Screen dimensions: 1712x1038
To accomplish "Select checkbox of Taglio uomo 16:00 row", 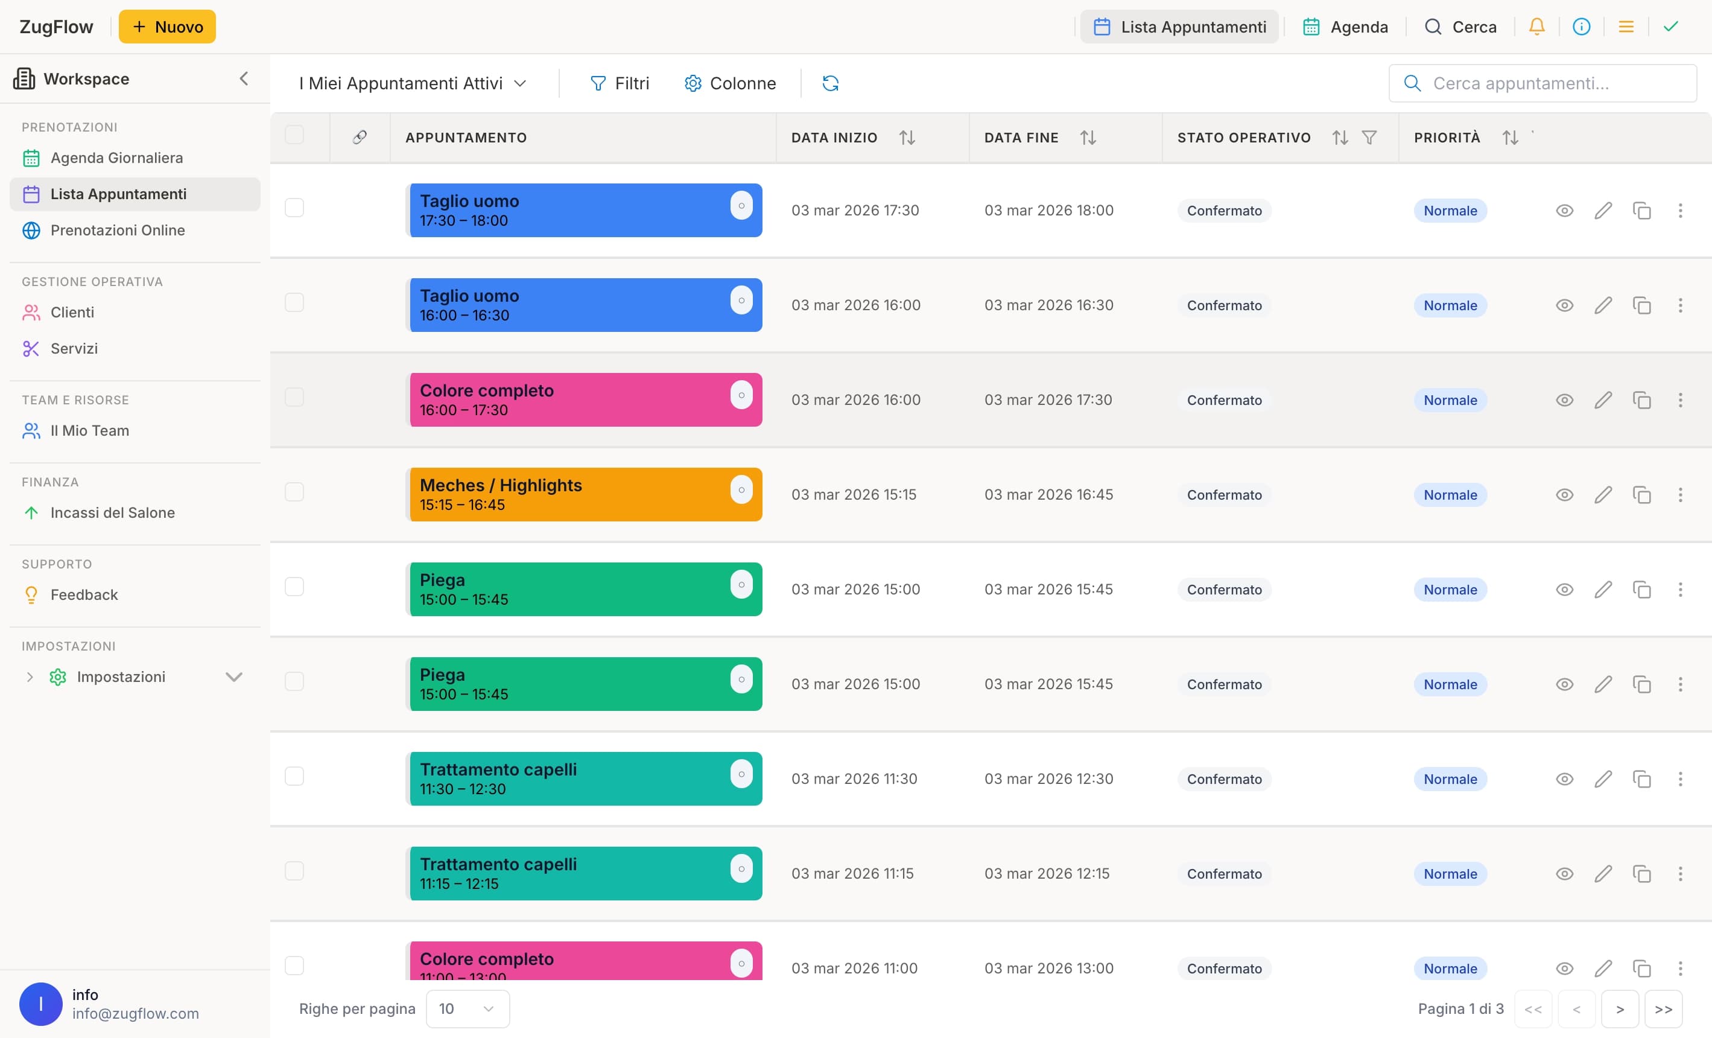I will 294,302.
